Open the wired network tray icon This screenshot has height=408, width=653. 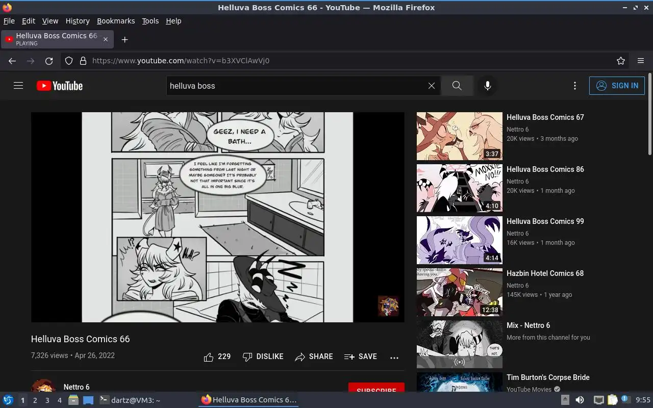pyautogui.click(x=598, y=400)
